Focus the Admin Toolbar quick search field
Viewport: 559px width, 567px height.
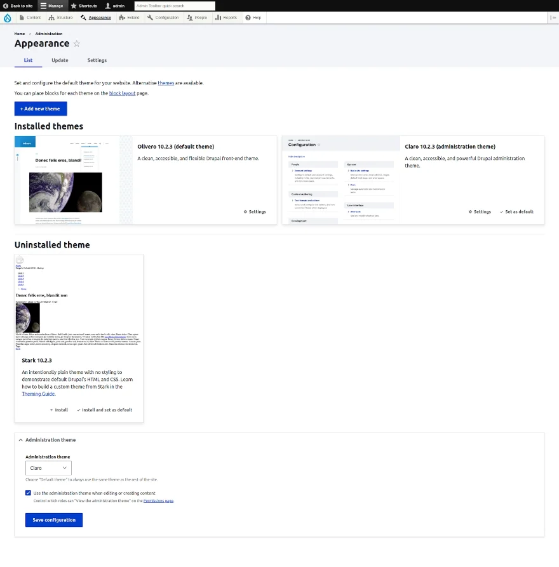[x=175, y=6]
